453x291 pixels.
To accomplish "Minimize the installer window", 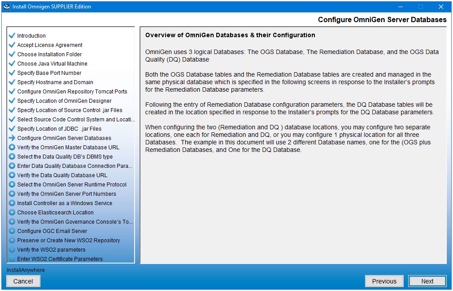I will point(401,6).
